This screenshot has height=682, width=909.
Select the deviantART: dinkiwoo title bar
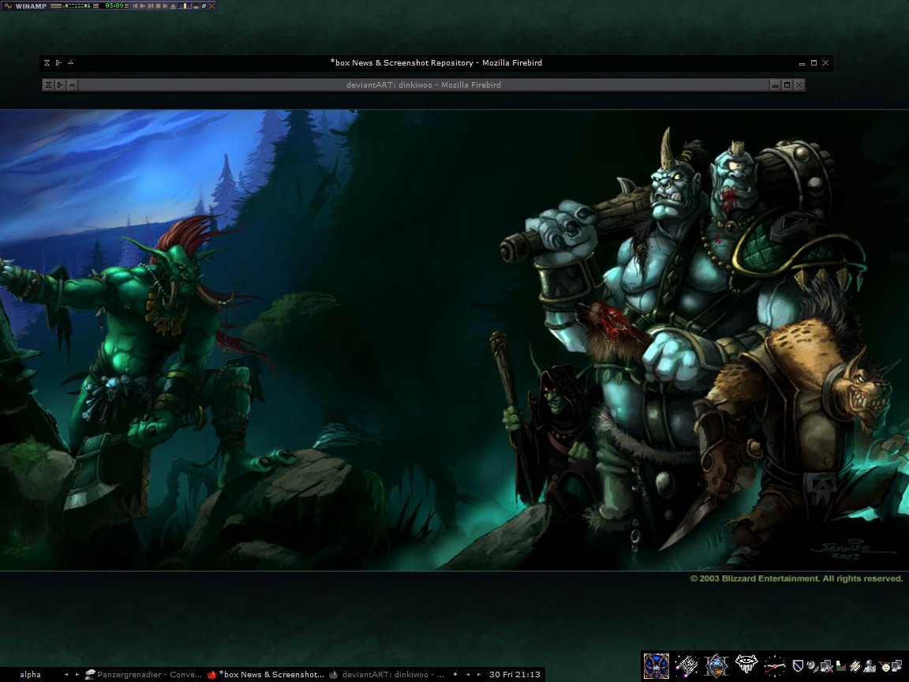click(x=424, y=84)
